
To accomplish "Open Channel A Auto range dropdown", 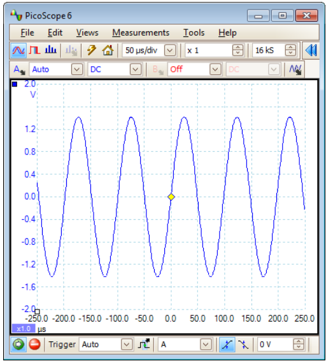I will pyautogui.click(x=77, y=69).
